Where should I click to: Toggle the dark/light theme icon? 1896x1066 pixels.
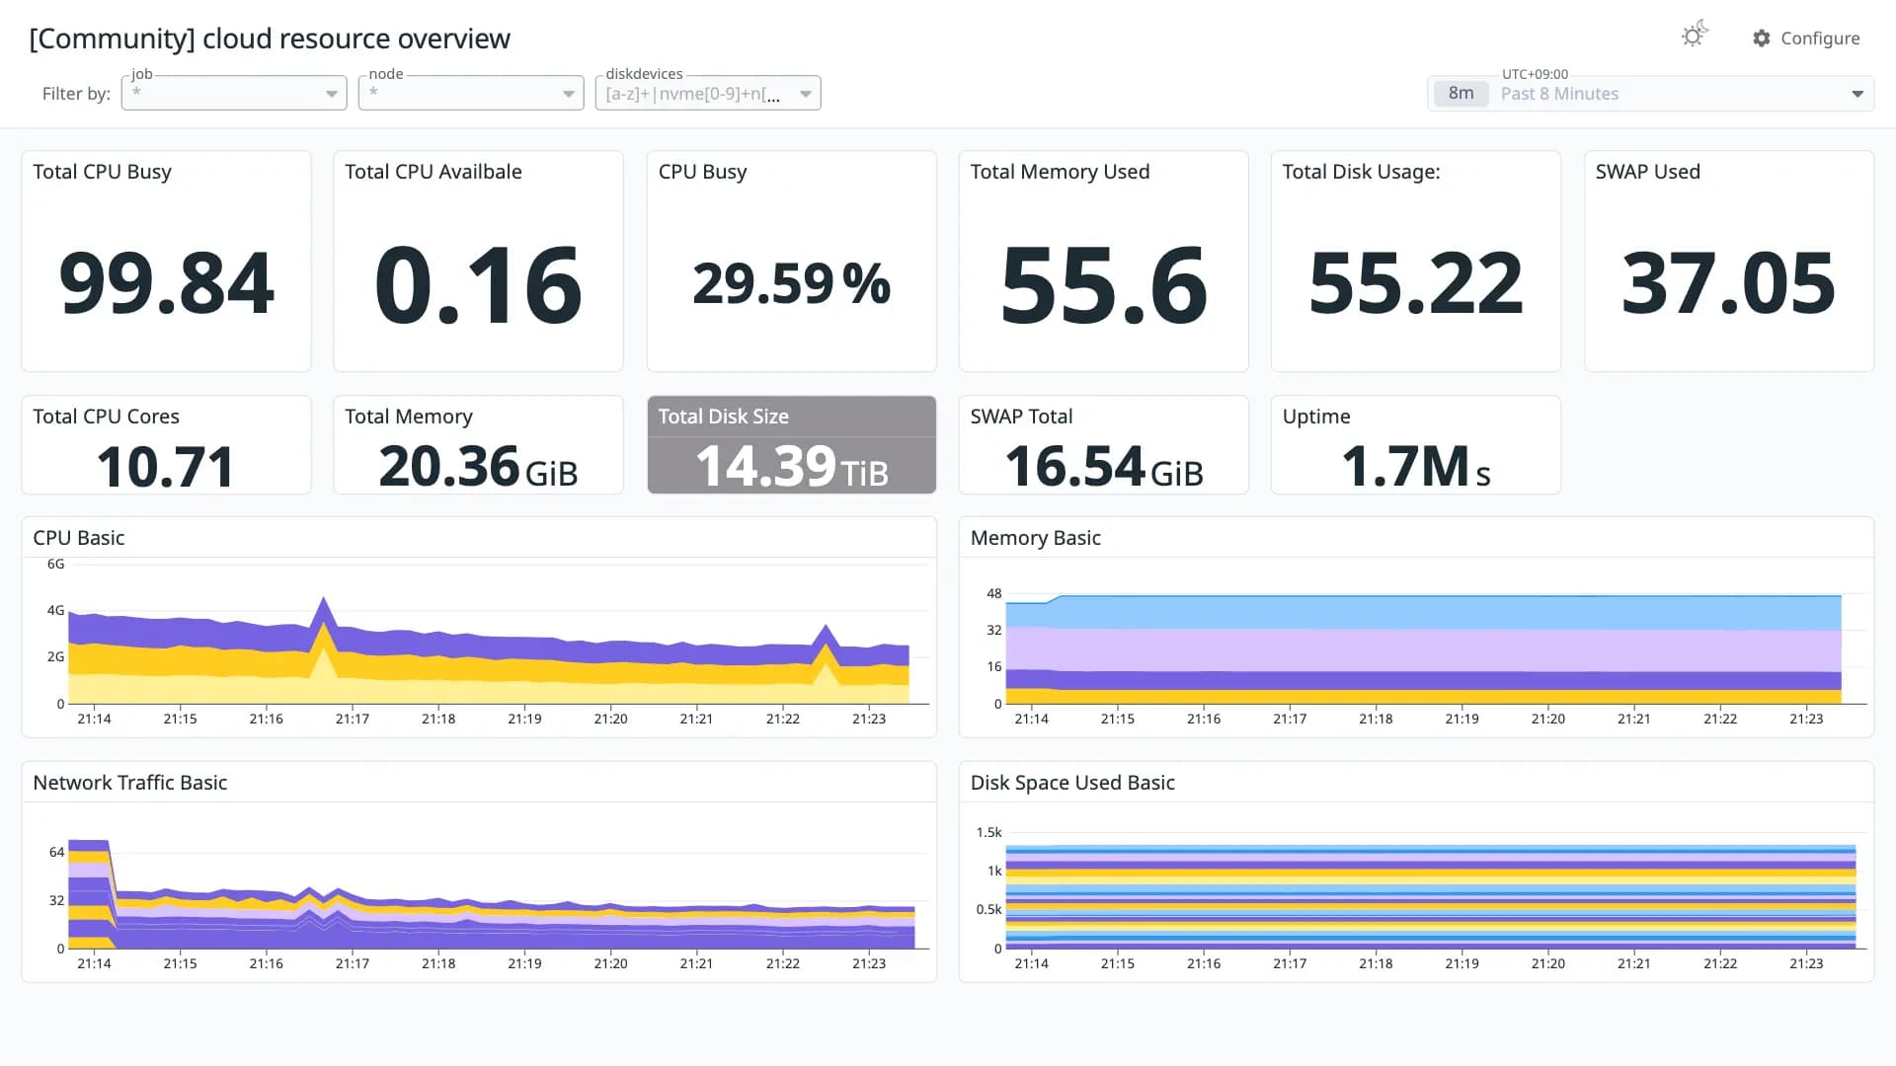click(x=1695, y=36)
